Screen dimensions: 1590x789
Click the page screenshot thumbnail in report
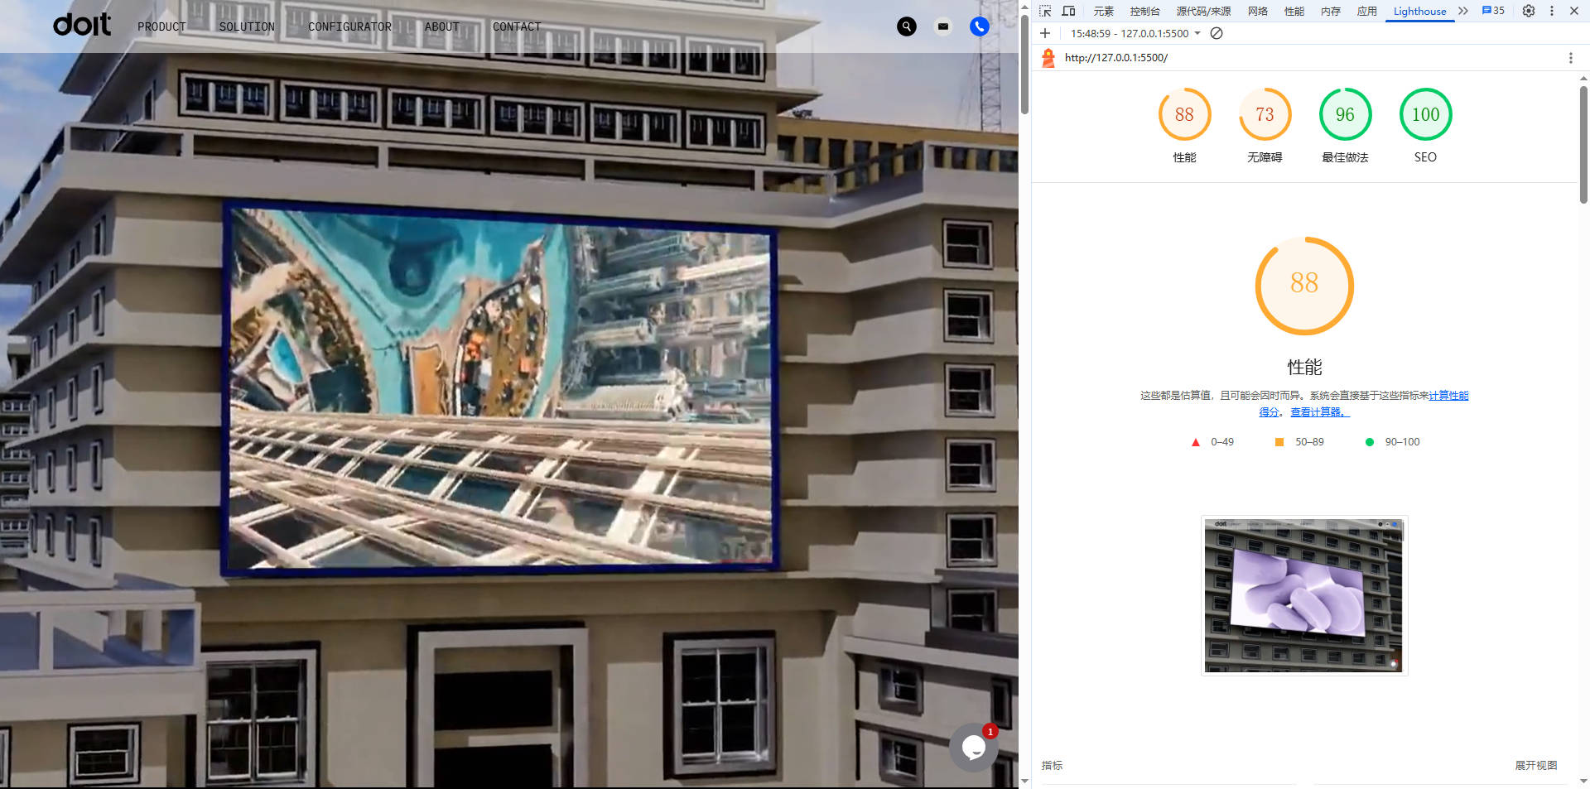(1304, 595)
